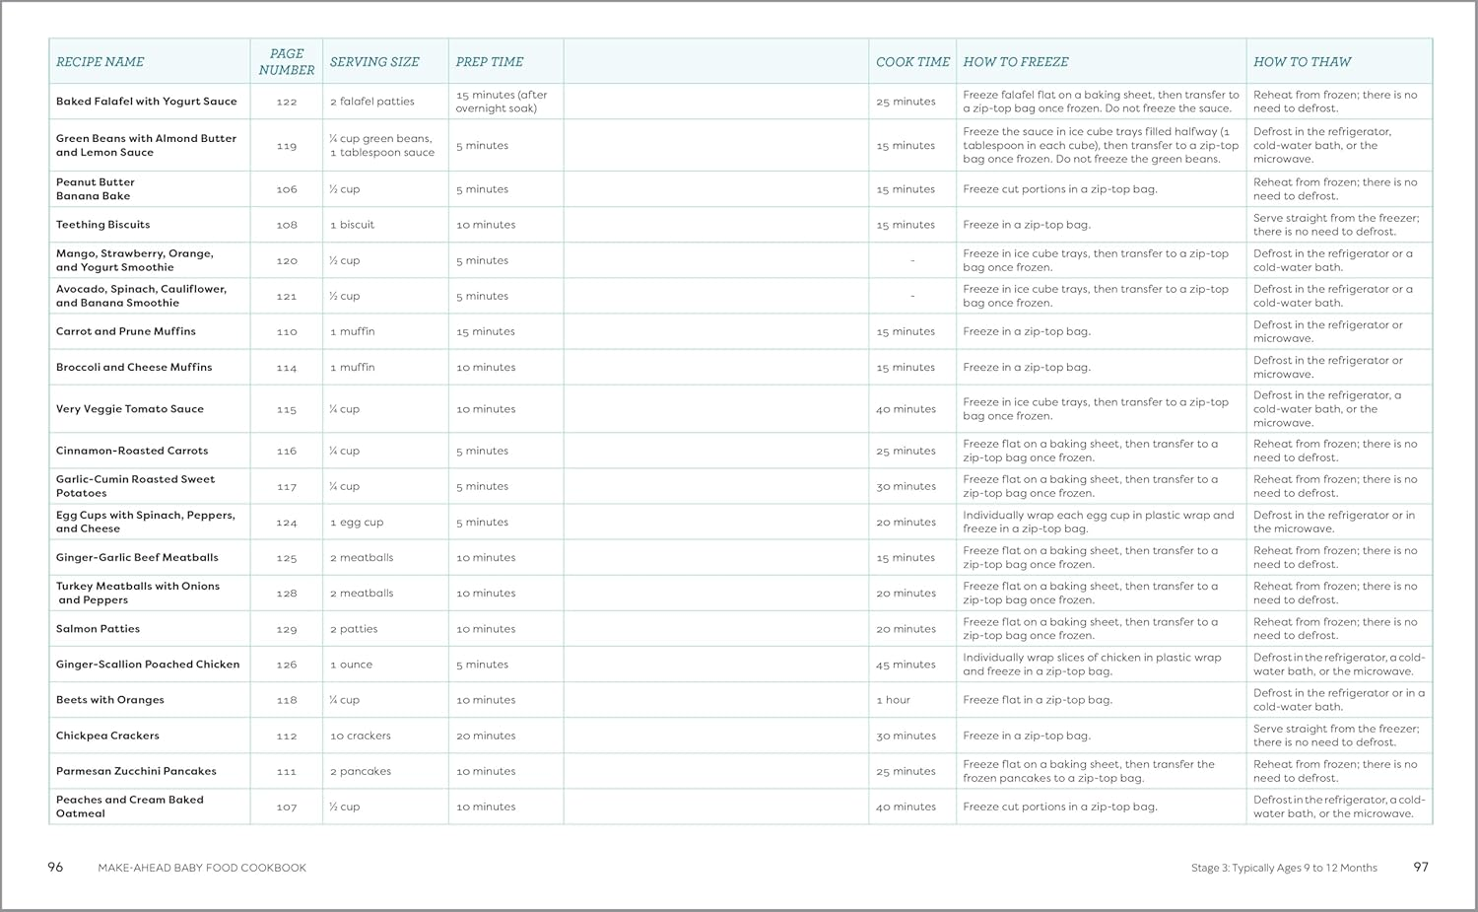Click the Peaches and Cream Baked Oatmeal row

point(129,806)
